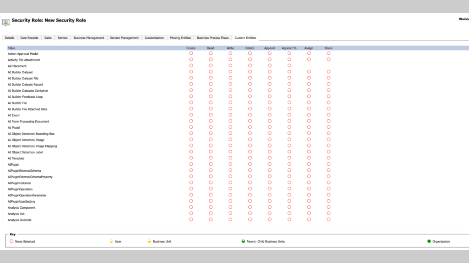
Task: Grant Read access to AI Builder Dataset
Action: click(x=210, y=72)
